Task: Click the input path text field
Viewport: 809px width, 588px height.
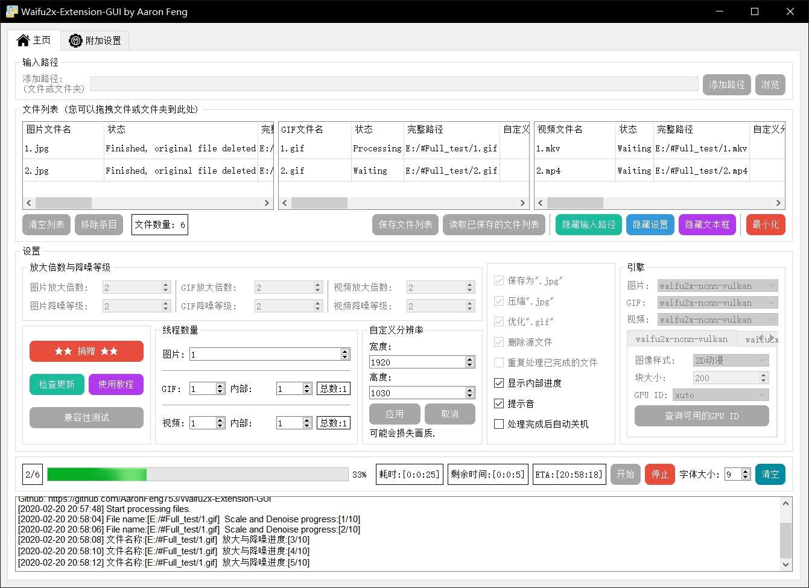Action: [x=395, y=84]
